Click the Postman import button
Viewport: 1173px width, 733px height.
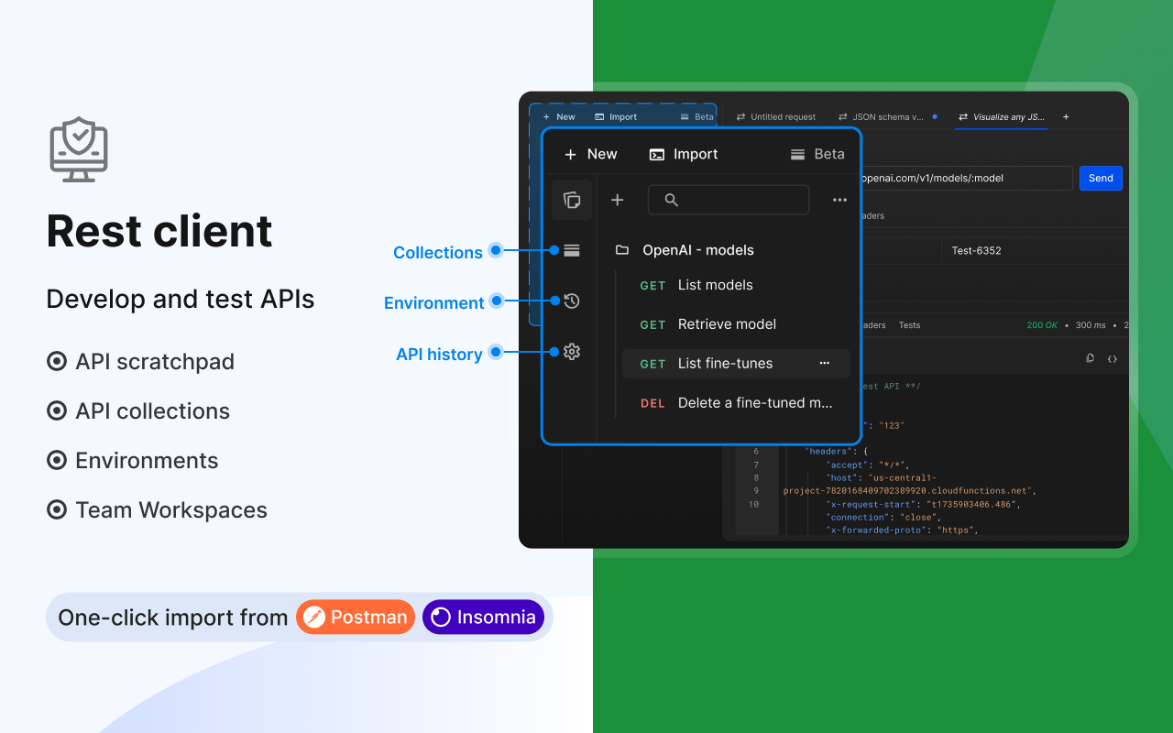(356, 617)
